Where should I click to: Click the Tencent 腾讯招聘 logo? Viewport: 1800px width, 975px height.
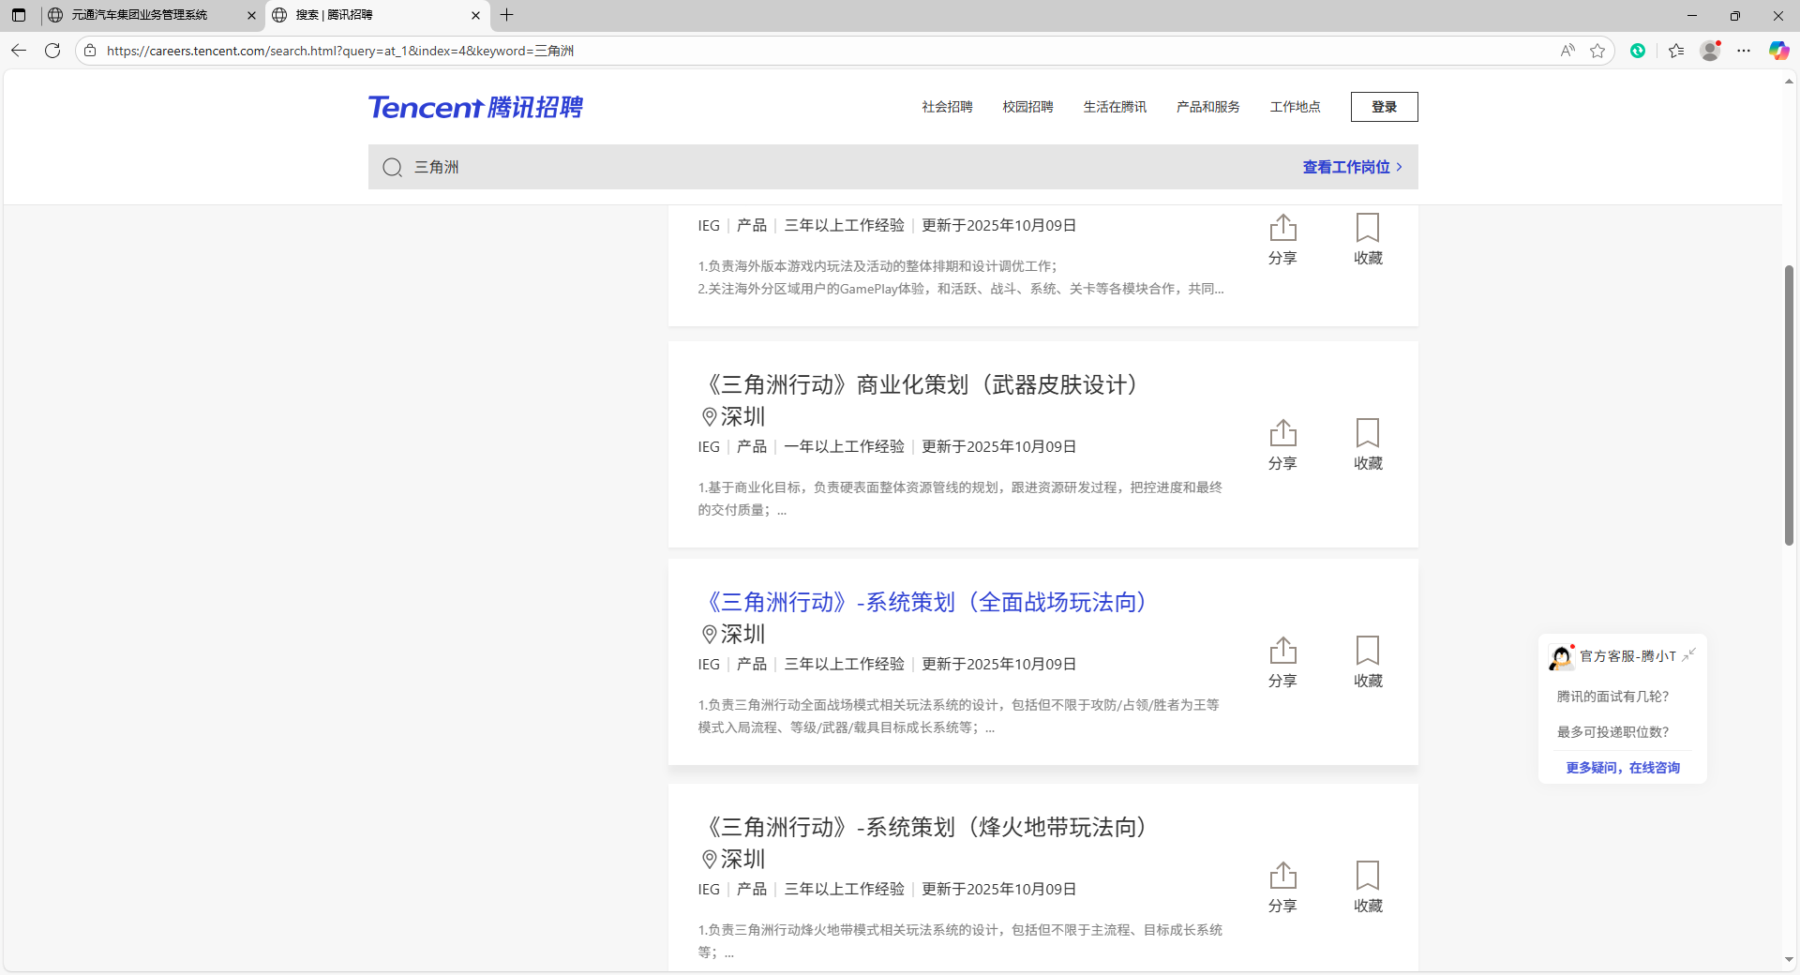pyautogui.click(x=475, y=107)
